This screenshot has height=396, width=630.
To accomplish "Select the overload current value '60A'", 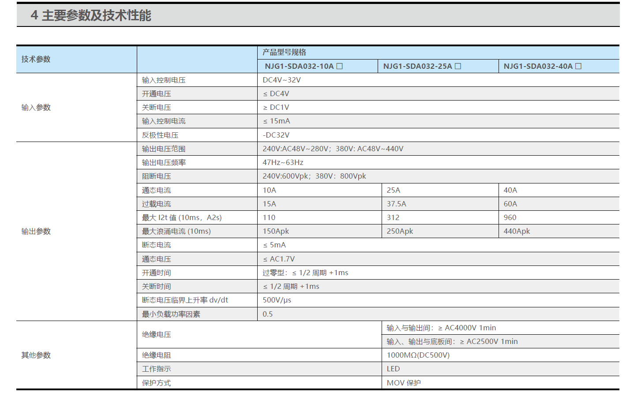I will click(x=510, y=204).
